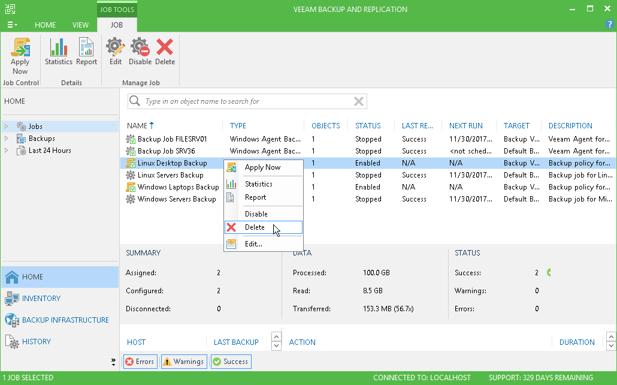Click down arrow beside LAST BACKUP

tap(276, 346)
